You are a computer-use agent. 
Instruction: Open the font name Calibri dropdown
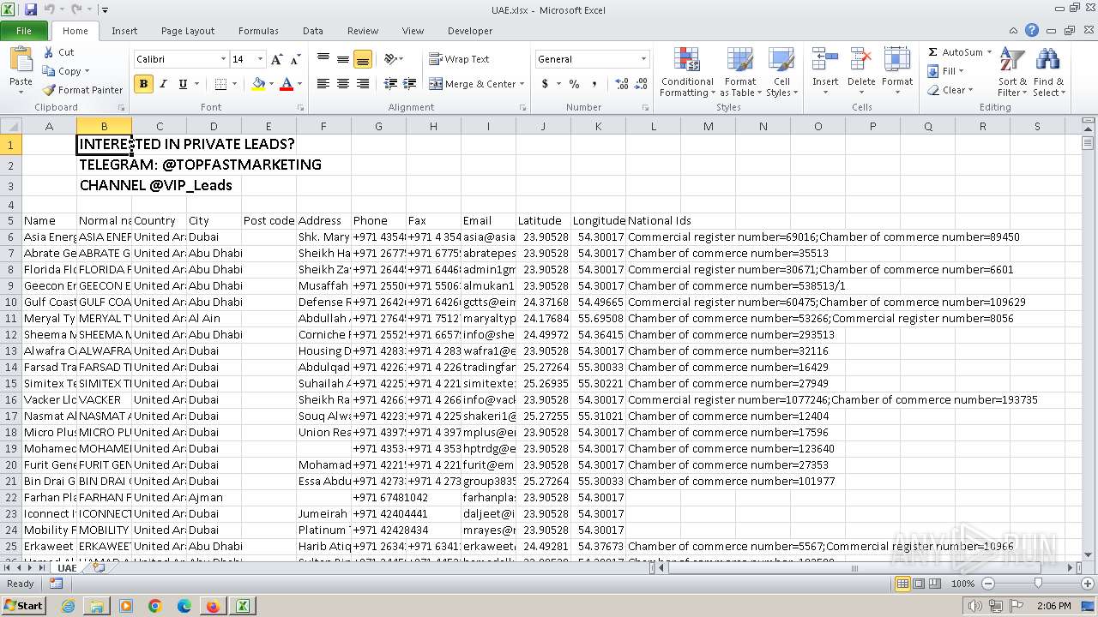(x=223, y=59)
